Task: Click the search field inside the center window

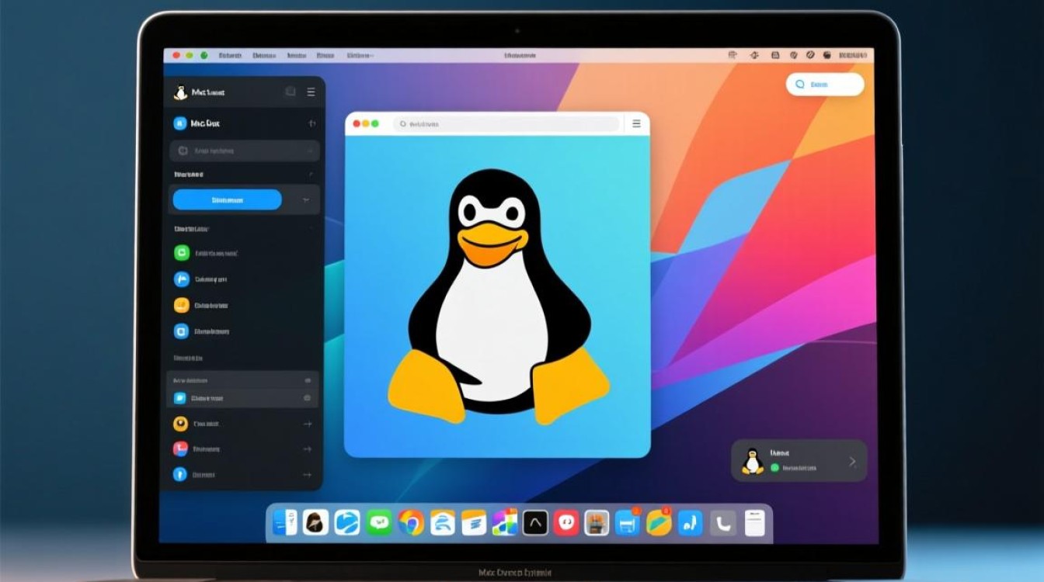Action: click(x=505, y=123)
